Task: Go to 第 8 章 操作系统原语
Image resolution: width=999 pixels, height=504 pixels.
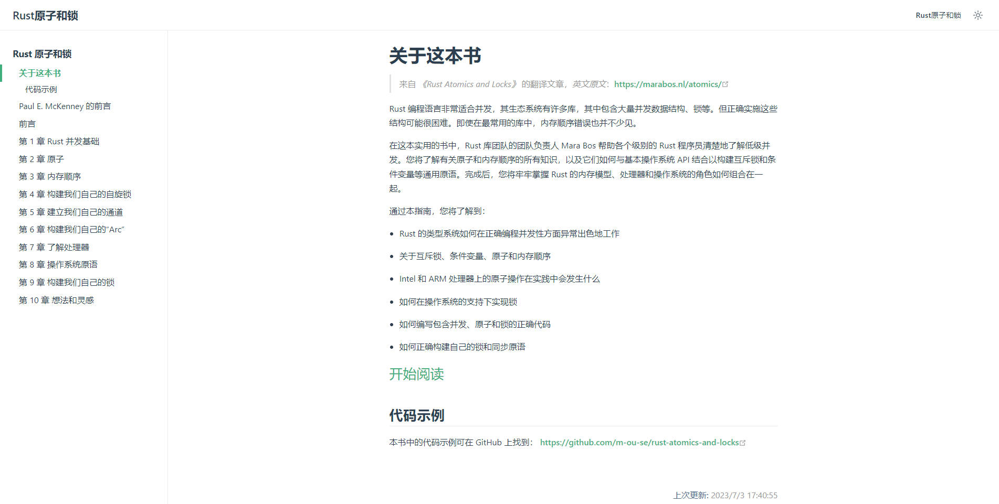Action: coord(58,265)
